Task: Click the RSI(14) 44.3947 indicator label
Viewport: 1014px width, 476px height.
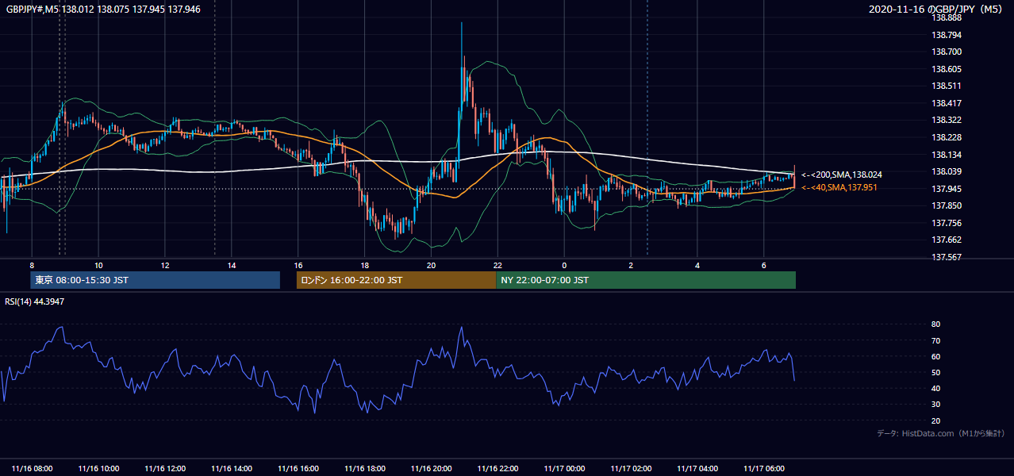Action: pyautogui.click(x=34, y=301)
